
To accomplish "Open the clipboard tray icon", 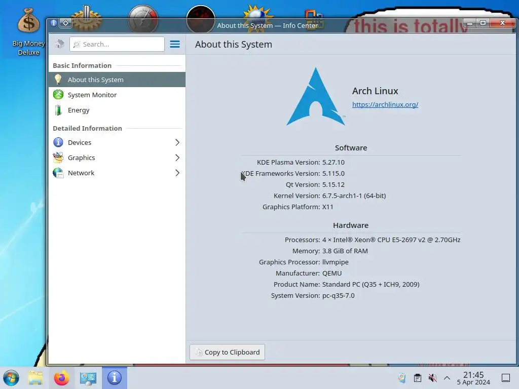I will pos(418,378).
